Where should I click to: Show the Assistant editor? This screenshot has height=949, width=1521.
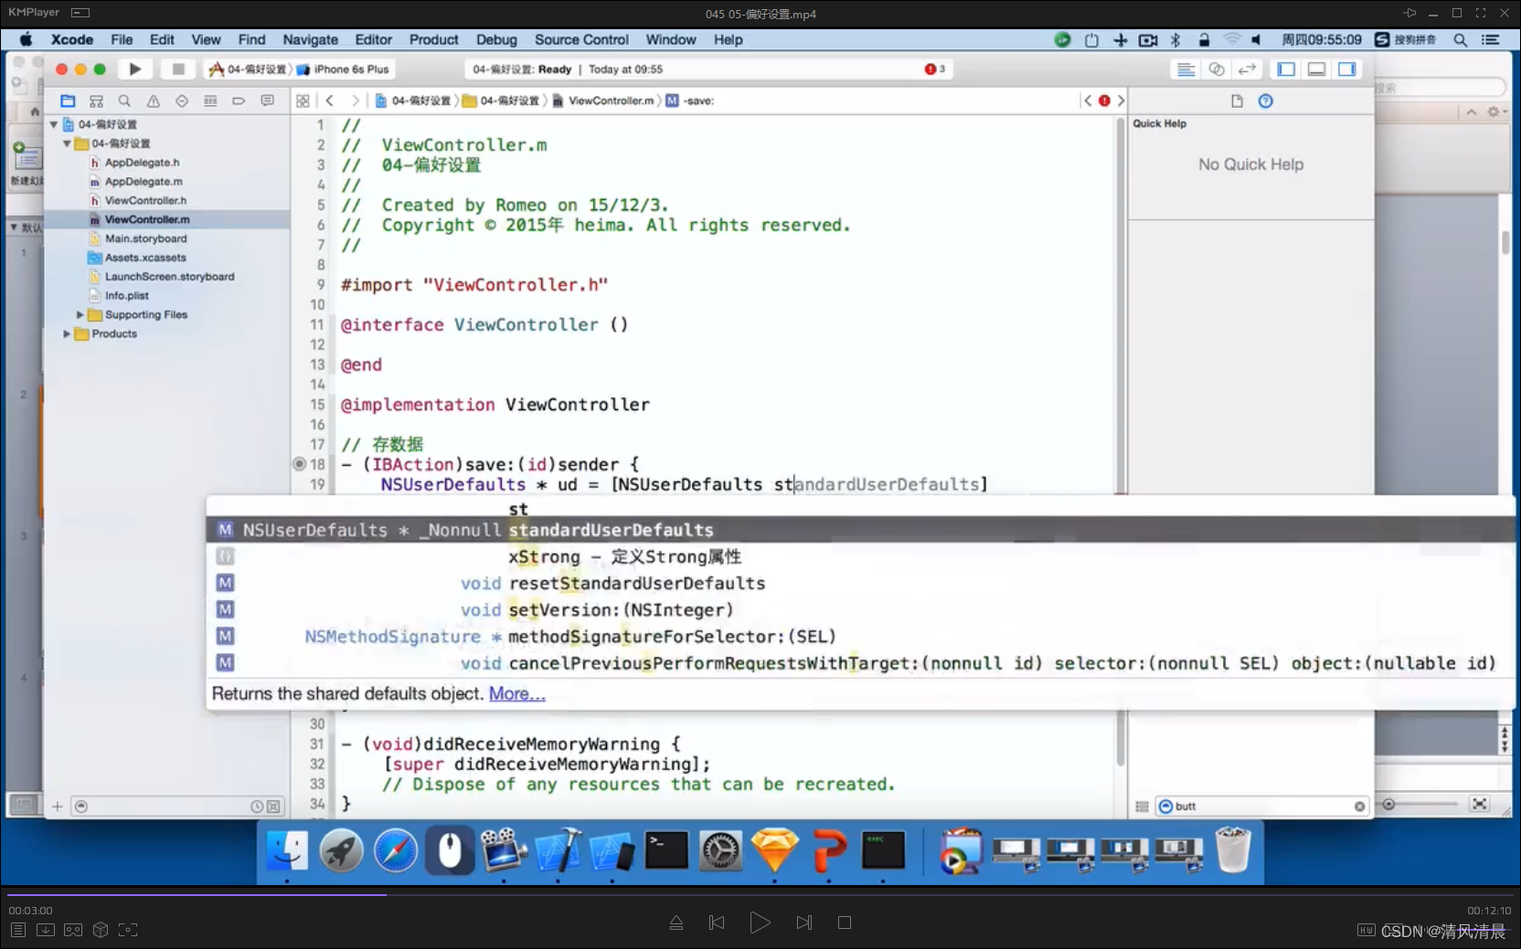click(x=1217, y=69)
